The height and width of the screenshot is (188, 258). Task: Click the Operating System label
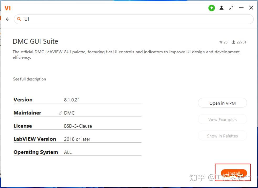36,152
